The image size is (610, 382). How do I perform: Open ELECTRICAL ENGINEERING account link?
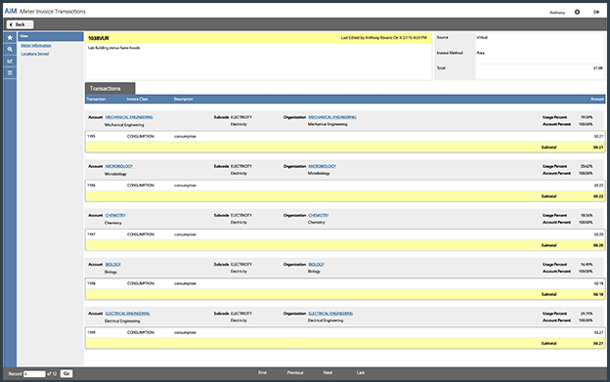tap(128, 314)
